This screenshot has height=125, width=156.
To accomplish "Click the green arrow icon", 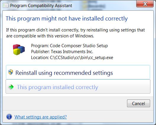I will click(11, 87).
